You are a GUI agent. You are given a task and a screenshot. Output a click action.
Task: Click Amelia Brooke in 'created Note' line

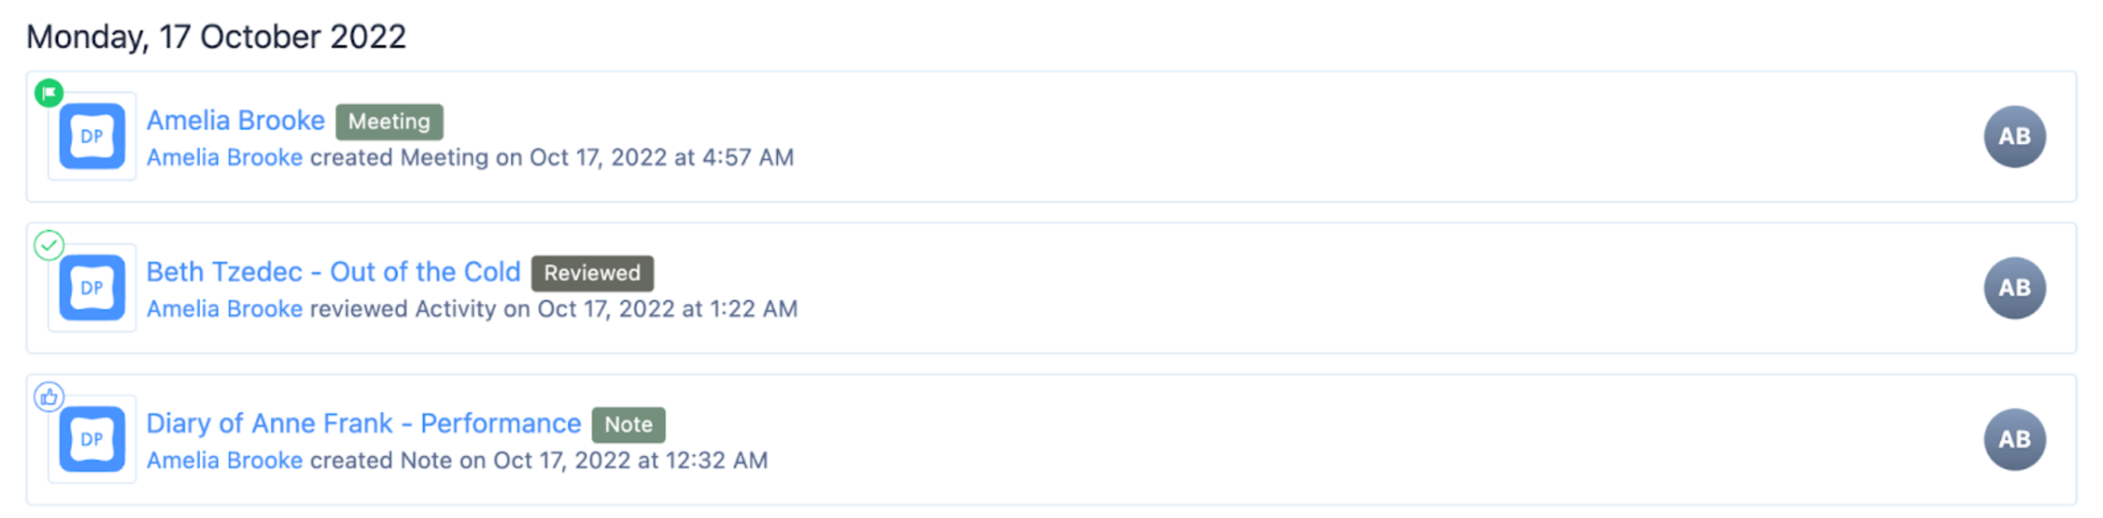click(224, 460)
